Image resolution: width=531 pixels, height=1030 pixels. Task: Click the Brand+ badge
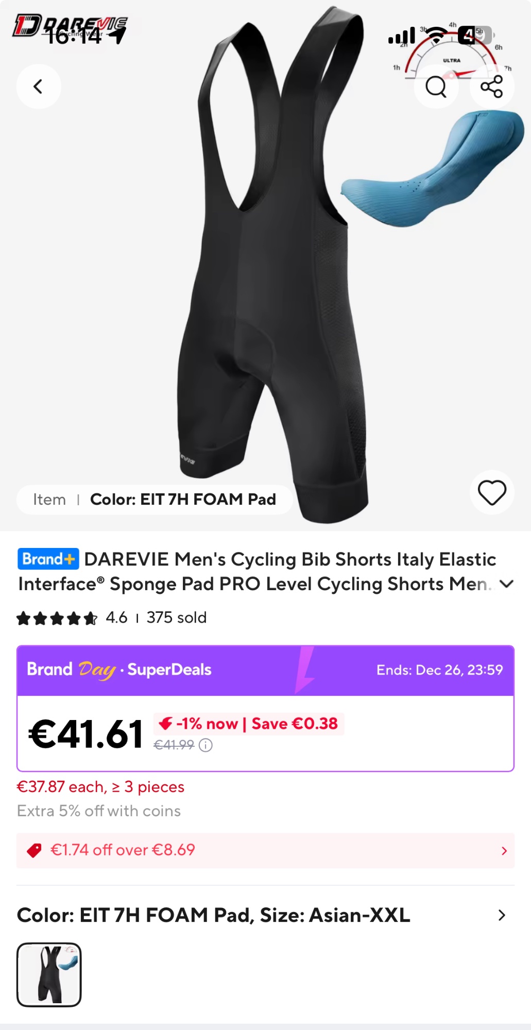pos(48,559)
